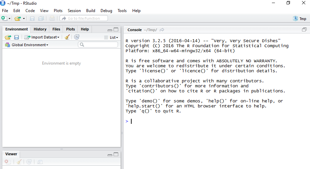Open the Code menu
The height and width of the screenshot is (169, 310).
point(30,11)
